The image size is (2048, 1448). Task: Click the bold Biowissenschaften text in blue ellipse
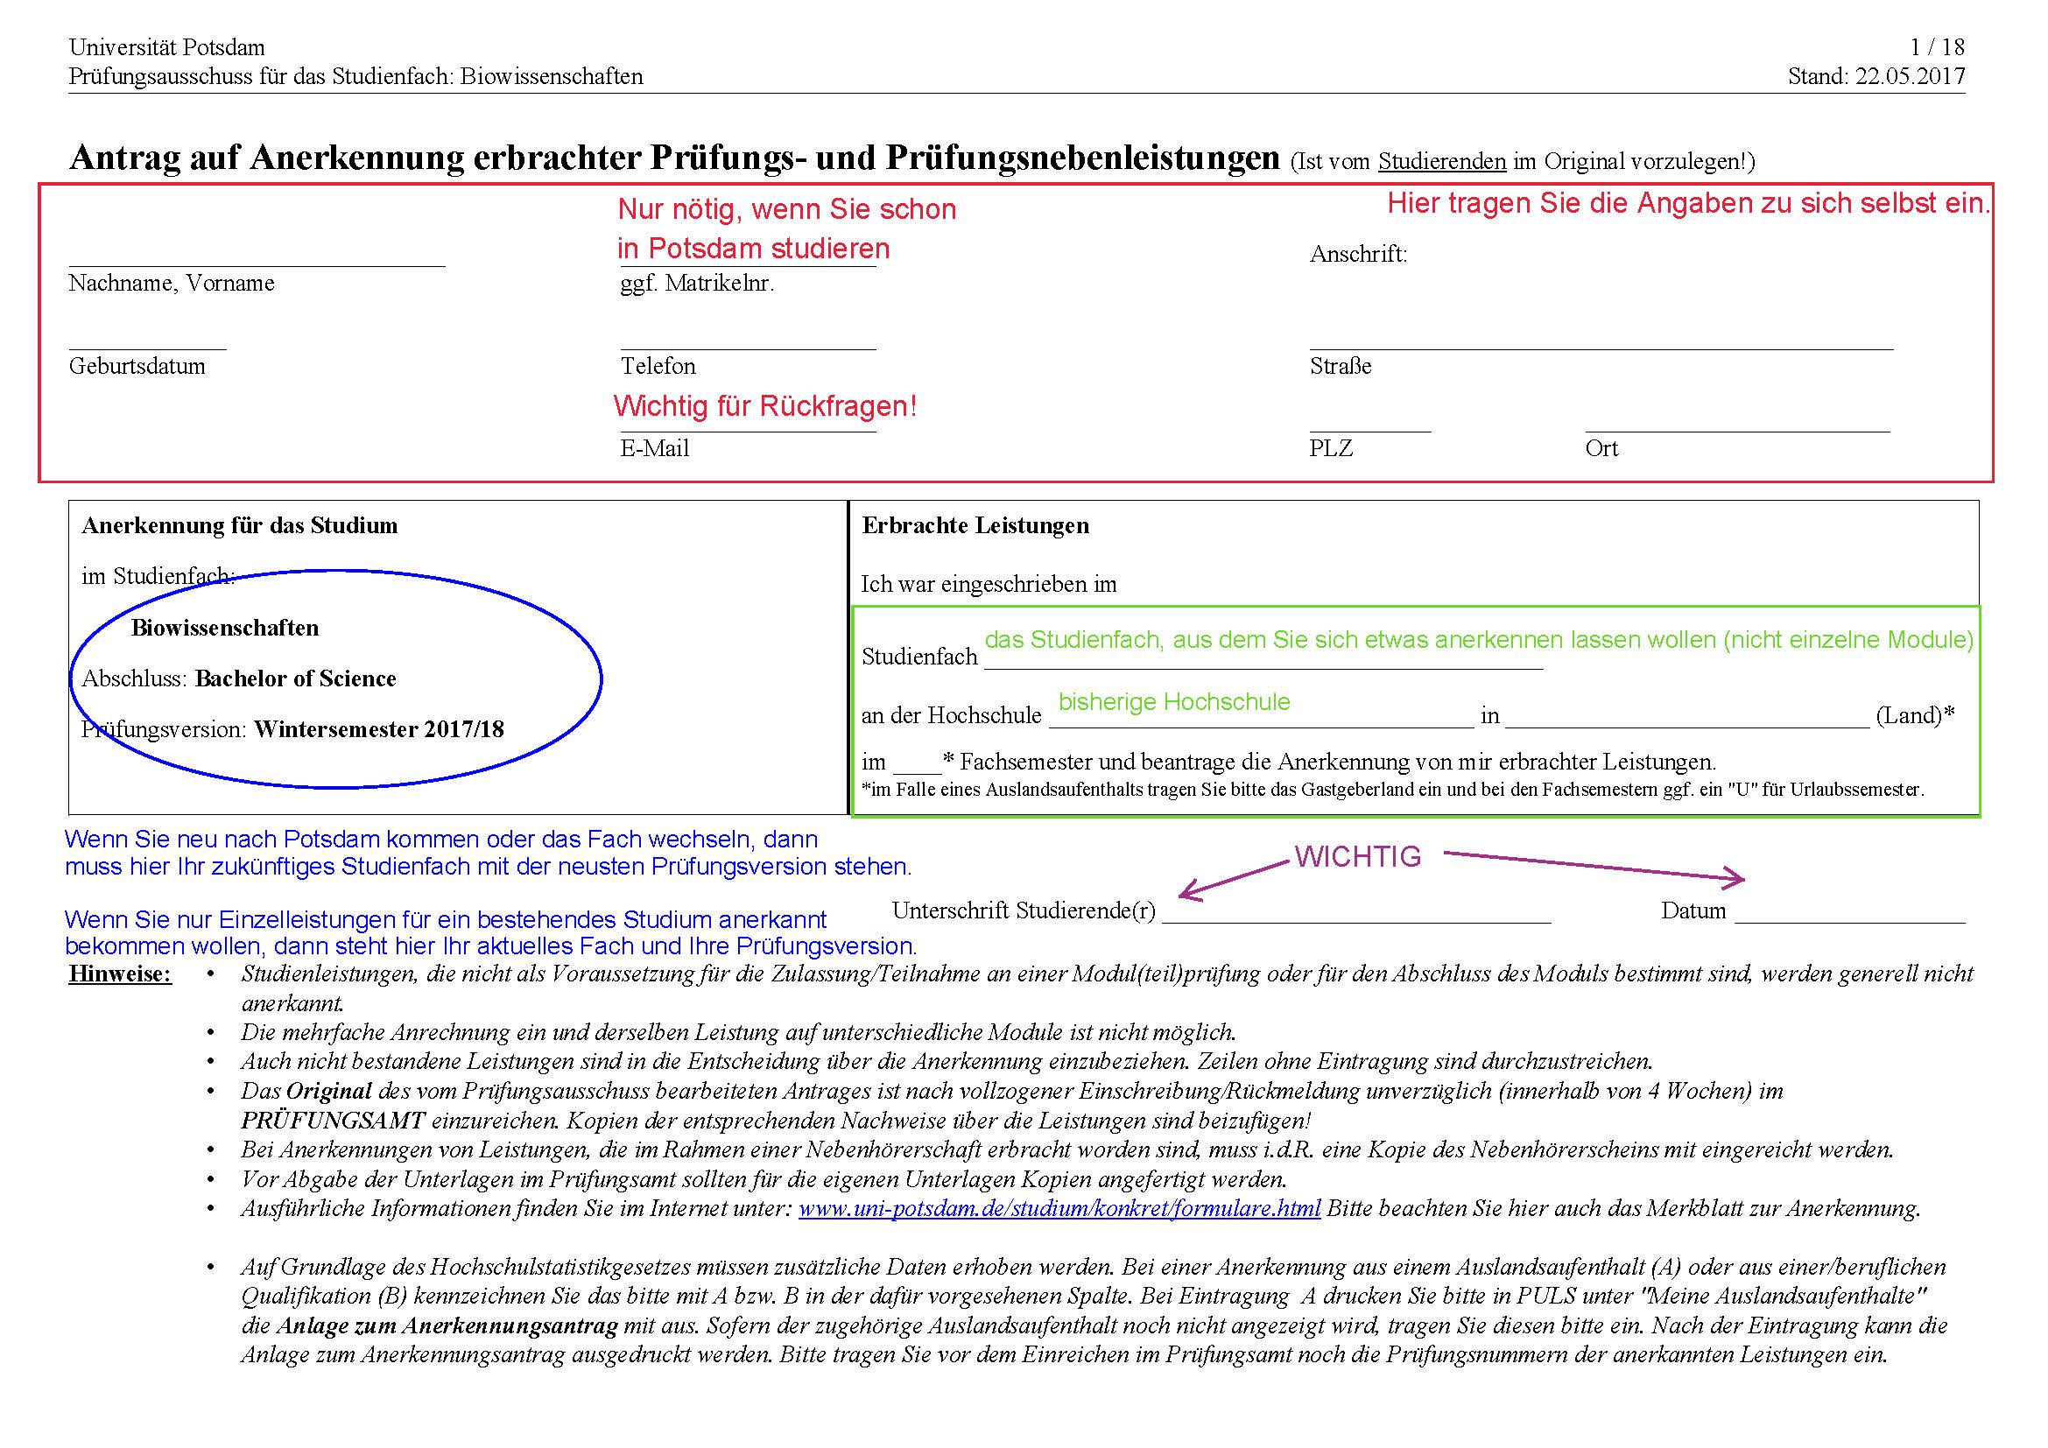click(x=225, y=628)
